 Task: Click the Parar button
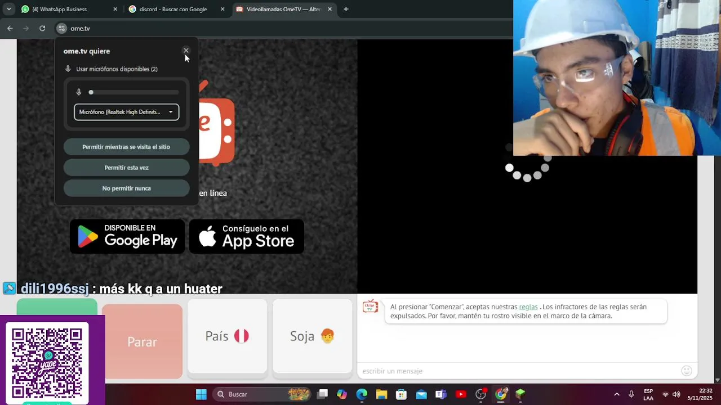(x=142, y=341)
